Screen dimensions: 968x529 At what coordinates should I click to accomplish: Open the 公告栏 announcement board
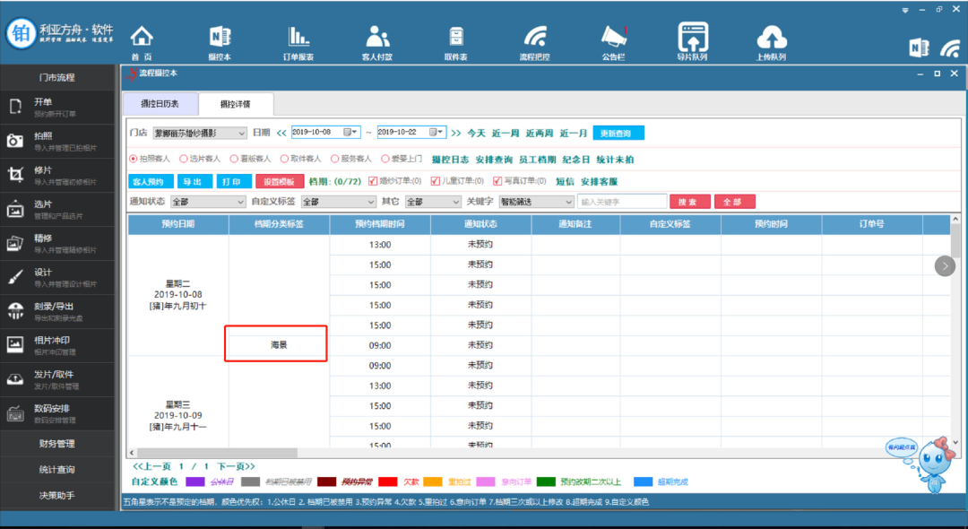613,40
